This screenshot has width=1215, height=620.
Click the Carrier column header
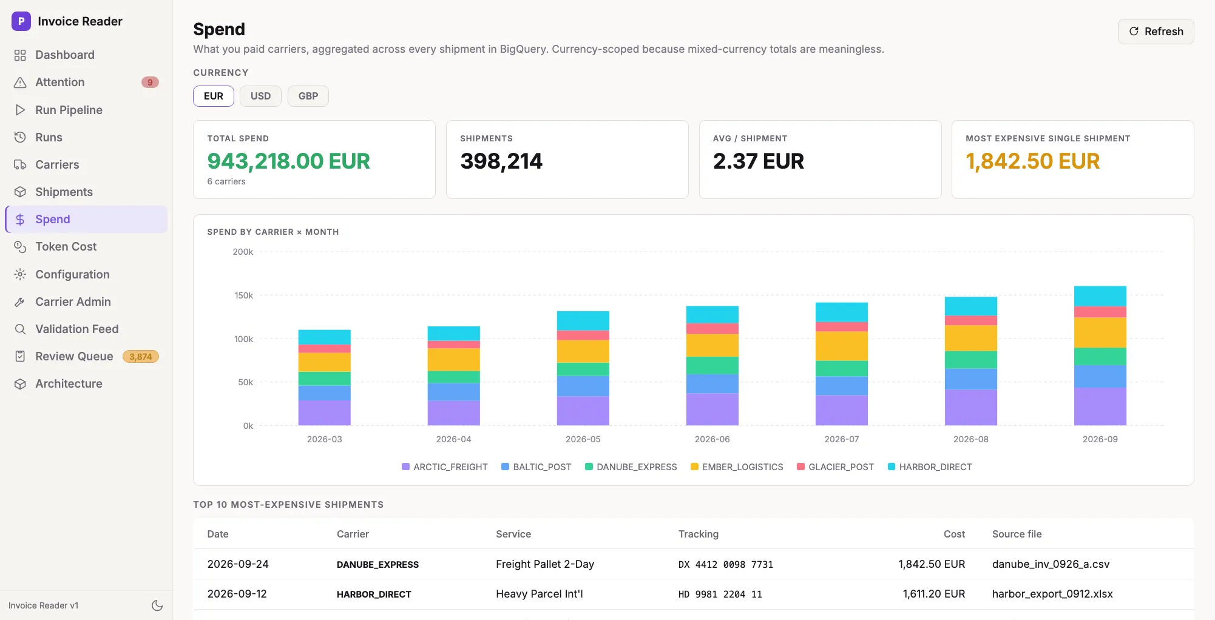353,534
